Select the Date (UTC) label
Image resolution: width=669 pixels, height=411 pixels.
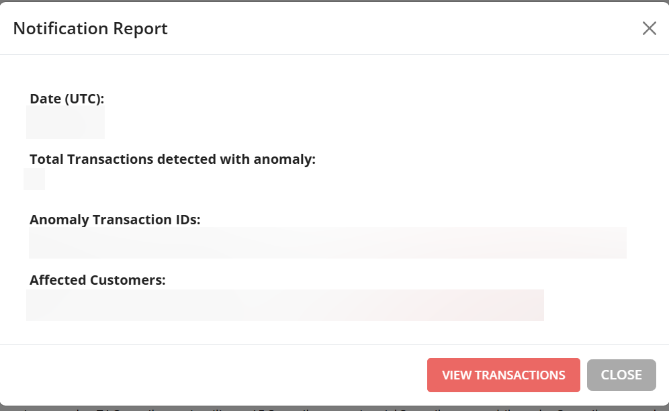click(67, 99)
